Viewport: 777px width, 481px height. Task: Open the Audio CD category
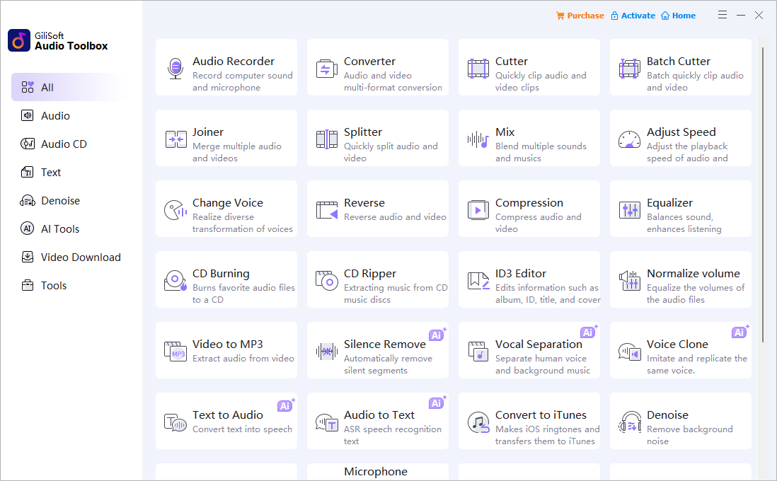(69, 144)
